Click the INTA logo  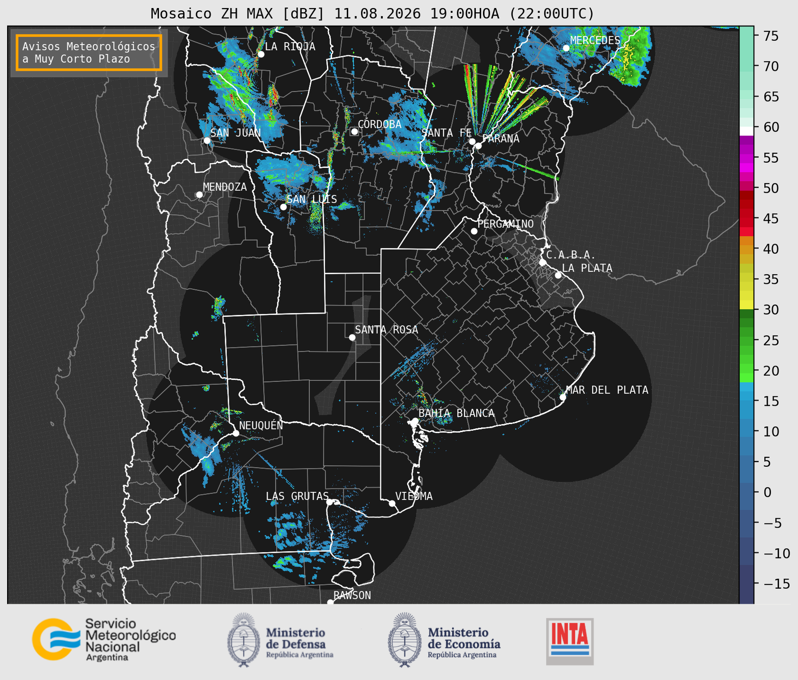570,641
